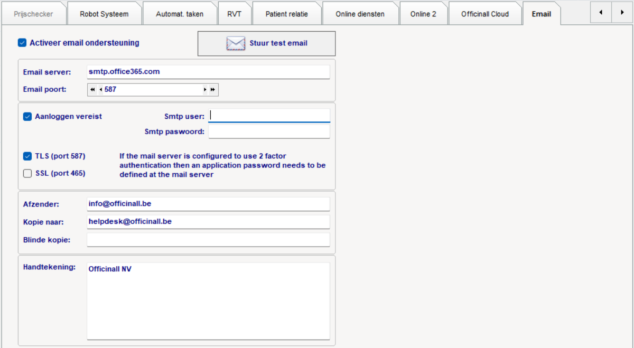Enable the SSL (port 465) checkbox
The height and width of the screenshot is (348, 634).
pyautogui.click(x=27, y=173)
